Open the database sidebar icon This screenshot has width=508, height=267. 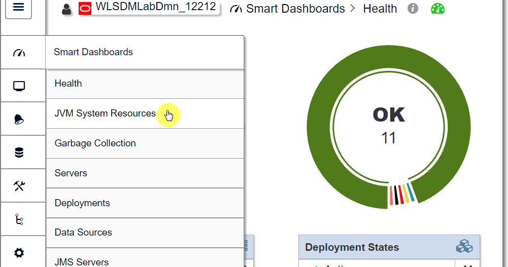click(19, 152)
